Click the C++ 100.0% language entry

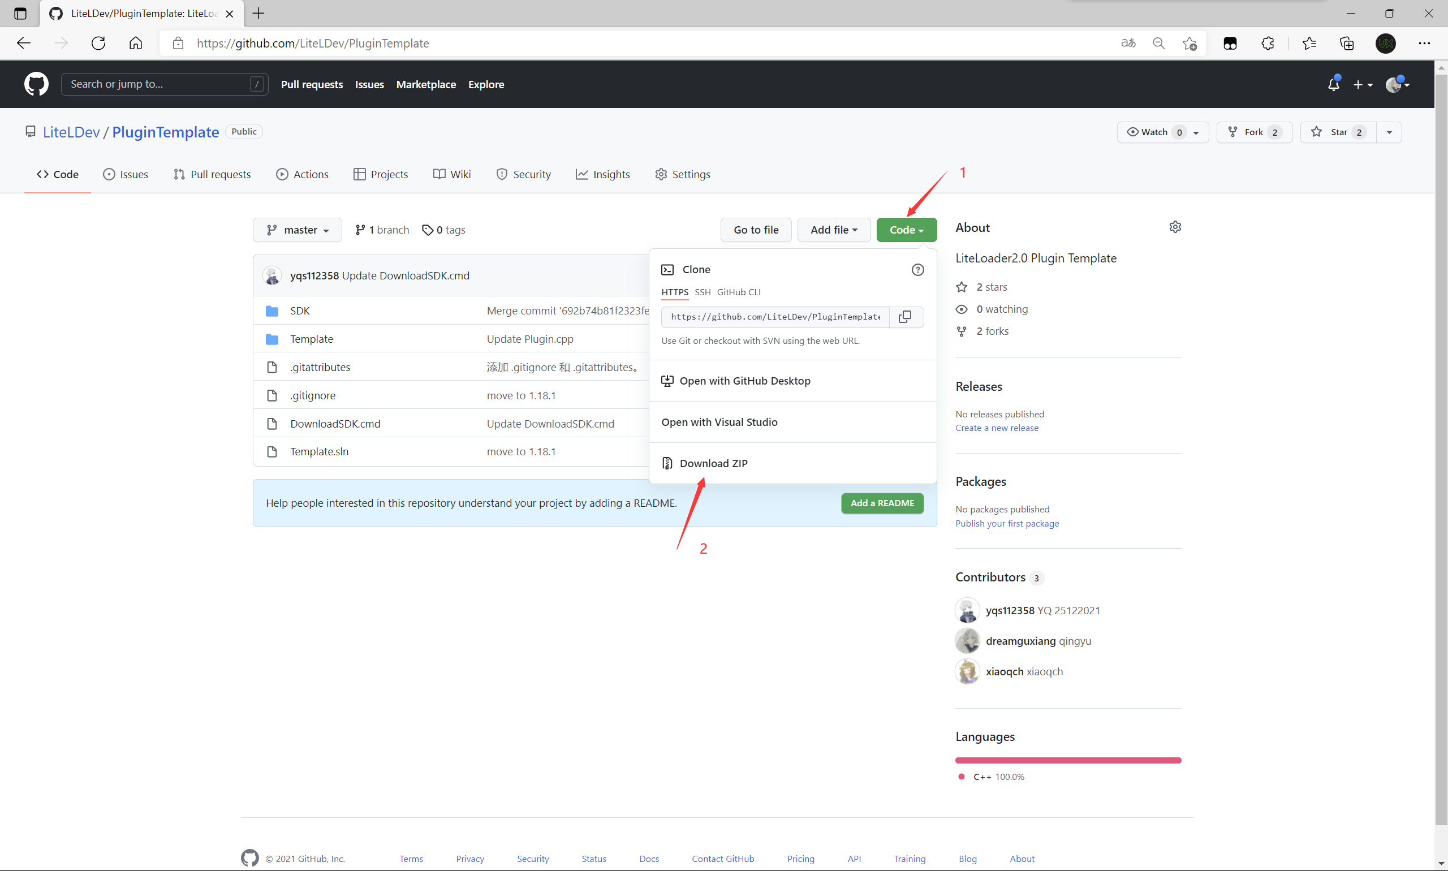pos(992,777)
